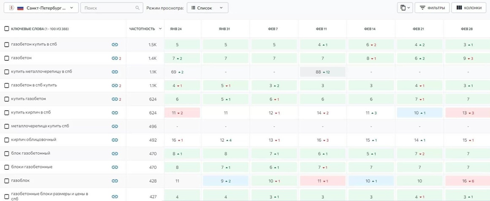Click link icon for металлочерепица купить спб
This screenshot has height=201, width=490.
point(115,126)
